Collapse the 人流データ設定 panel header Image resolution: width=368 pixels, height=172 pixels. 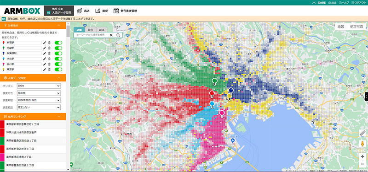coord(33,78)
